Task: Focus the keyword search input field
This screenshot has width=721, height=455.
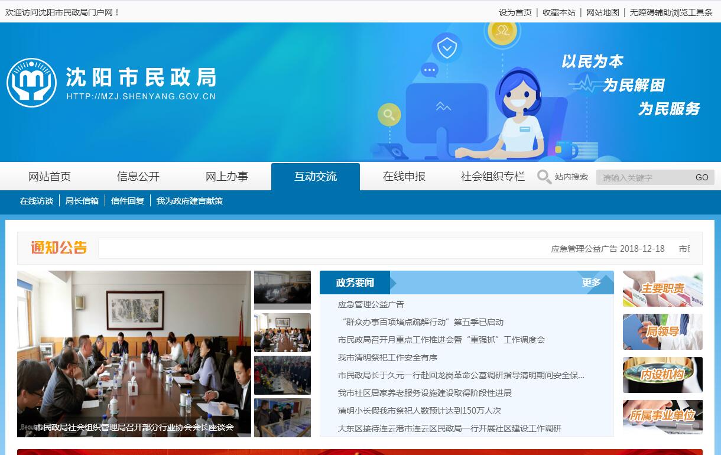Action: pyautogui.click(x=644, y=177)
